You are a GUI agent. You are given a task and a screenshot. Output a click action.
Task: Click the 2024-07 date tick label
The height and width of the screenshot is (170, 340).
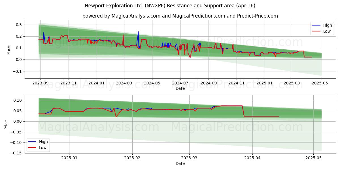pos(180,83)
